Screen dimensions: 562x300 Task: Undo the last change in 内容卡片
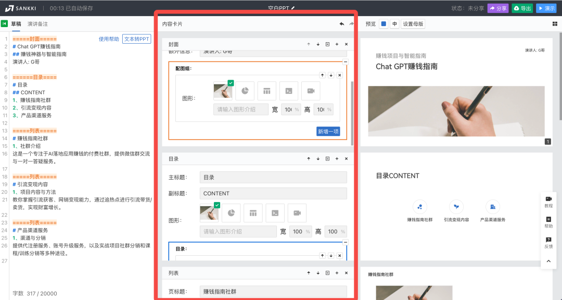[341, 23]
